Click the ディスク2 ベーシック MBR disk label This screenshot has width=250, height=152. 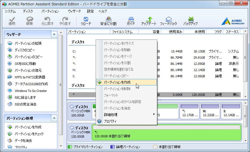(80, 132)
